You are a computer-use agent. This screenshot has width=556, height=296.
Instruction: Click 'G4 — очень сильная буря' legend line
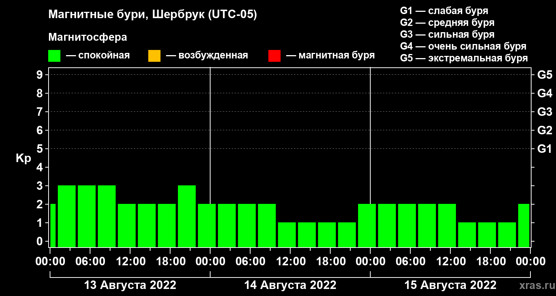463,46
